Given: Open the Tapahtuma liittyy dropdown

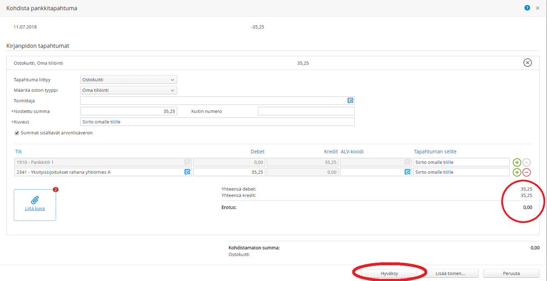Looking at the screenshot, I should coord(128,79).
